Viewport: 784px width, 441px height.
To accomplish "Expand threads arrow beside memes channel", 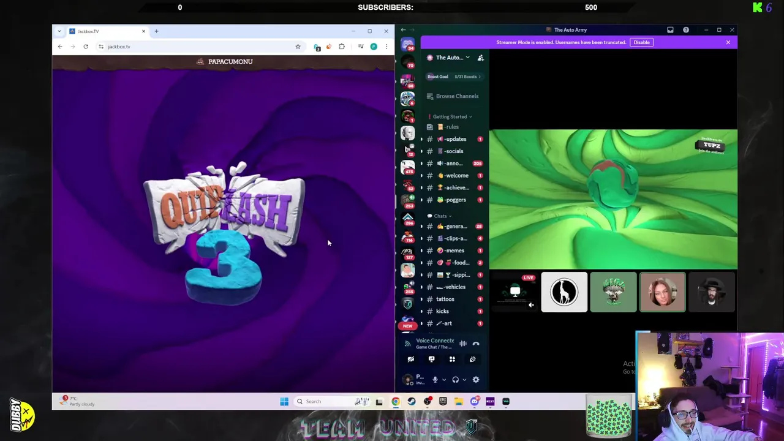I will pyautogui.click(x=421, y=251).
